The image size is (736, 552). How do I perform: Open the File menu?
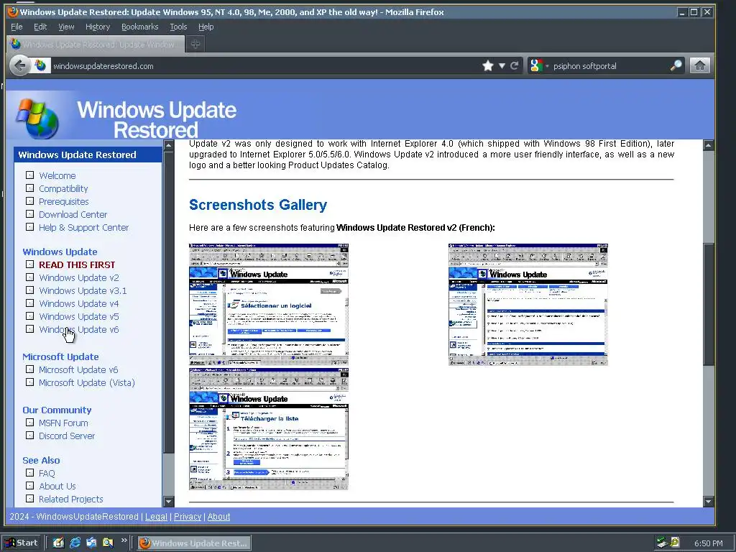tap(17, 27)
